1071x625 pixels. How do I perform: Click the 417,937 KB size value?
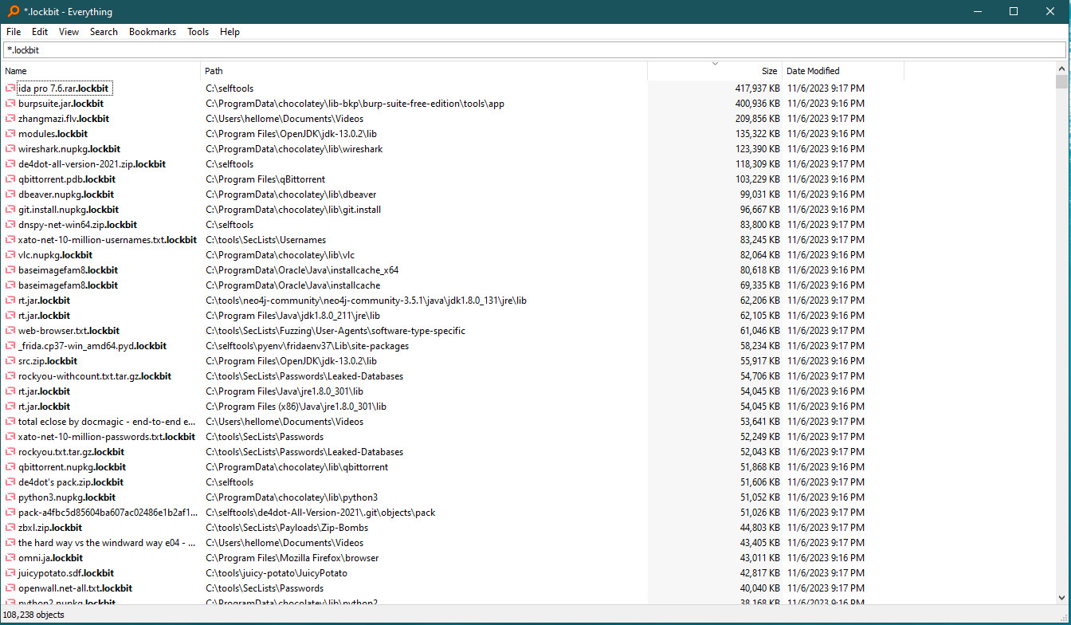(x=757, y=88)
